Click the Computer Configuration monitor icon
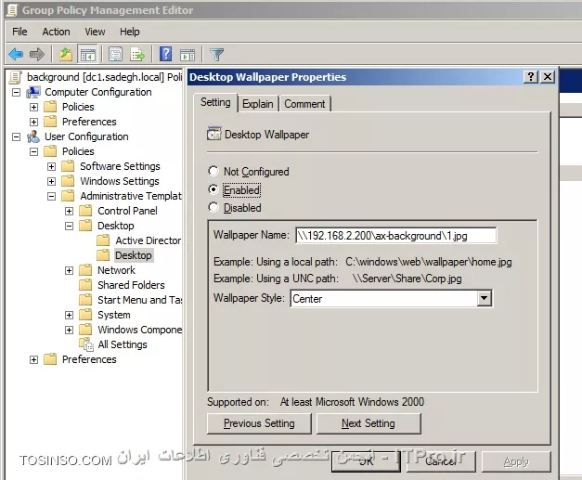Screen dimensions: 582x480 [33, 92]
